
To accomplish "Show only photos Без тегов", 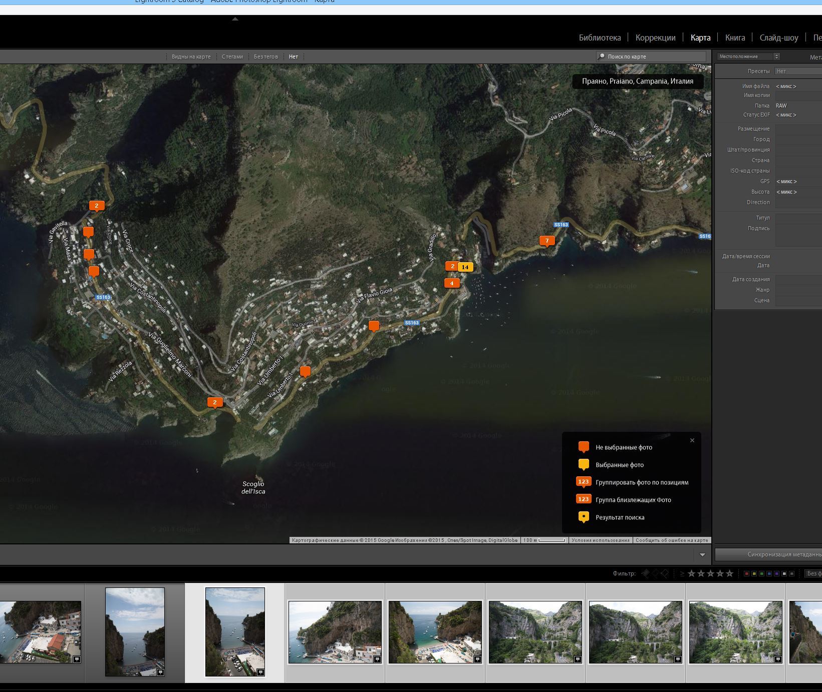I will 265,57.
